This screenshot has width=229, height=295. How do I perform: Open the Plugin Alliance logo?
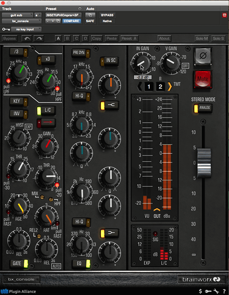pyautogui.click(x=18, y=292)
